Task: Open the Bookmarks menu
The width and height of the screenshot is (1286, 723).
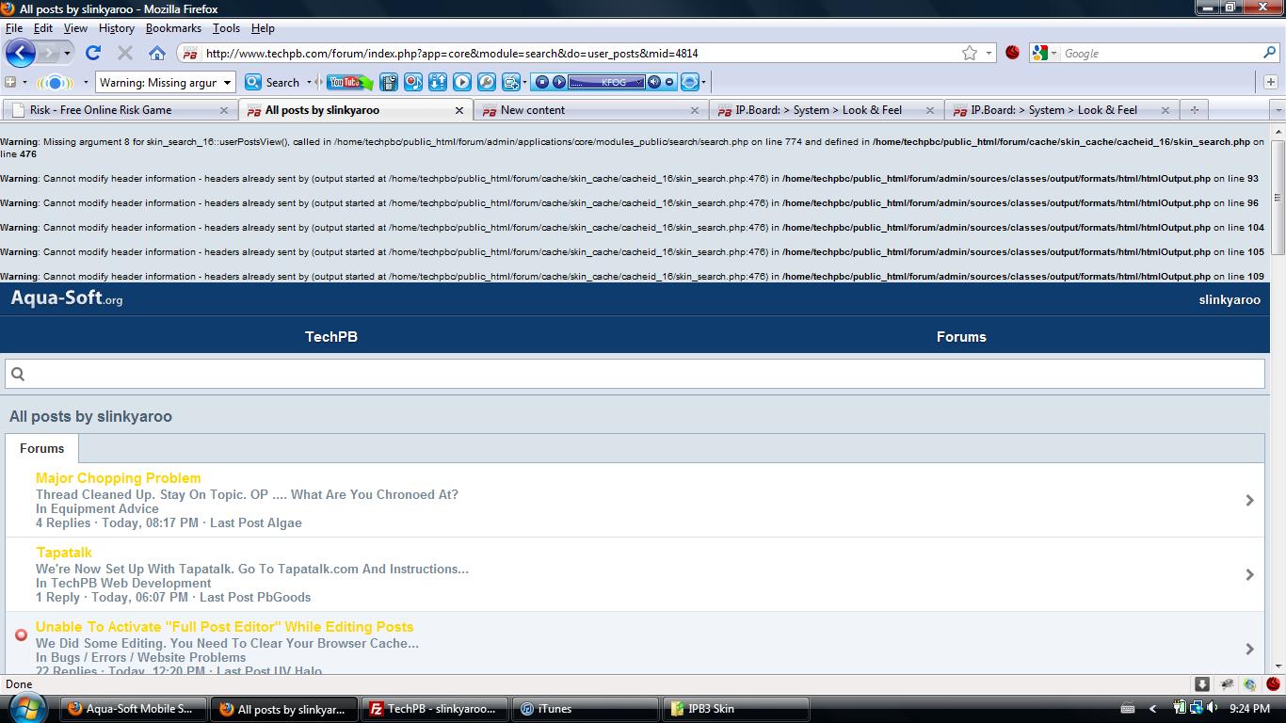Action: [x=173, y=28]
